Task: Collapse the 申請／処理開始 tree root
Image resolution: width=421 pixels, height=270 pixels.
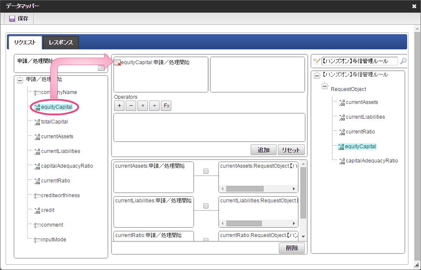Action: [20, 80]
